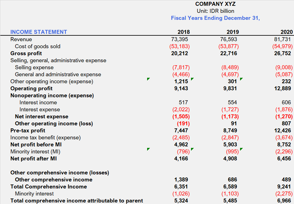Click the green comment marker beside Other operating income label
Viewport: 294px width, 204px height.
coord(148,79)
